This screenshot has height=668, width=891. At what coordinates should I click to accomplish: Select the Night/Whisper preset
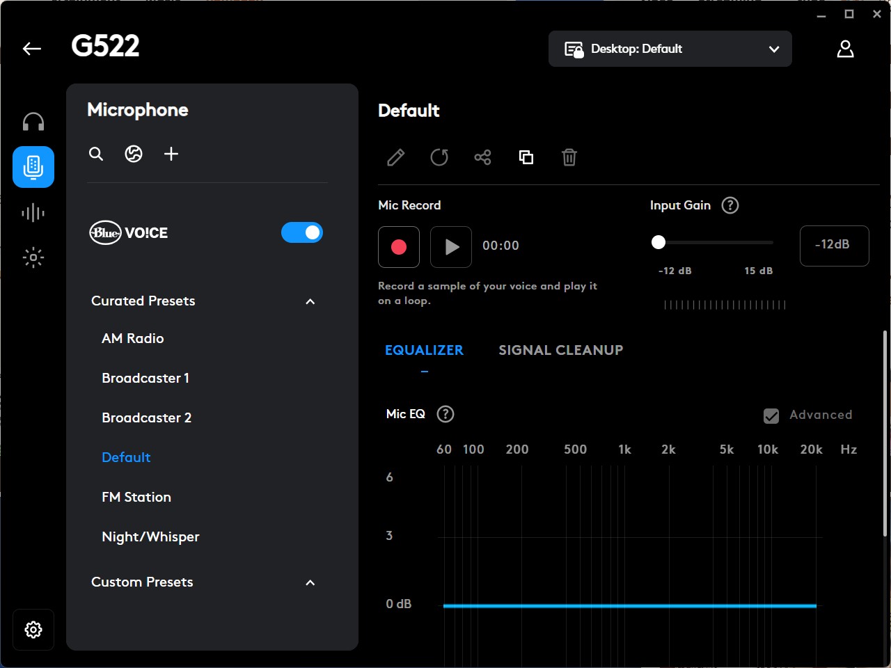point(150,536)
